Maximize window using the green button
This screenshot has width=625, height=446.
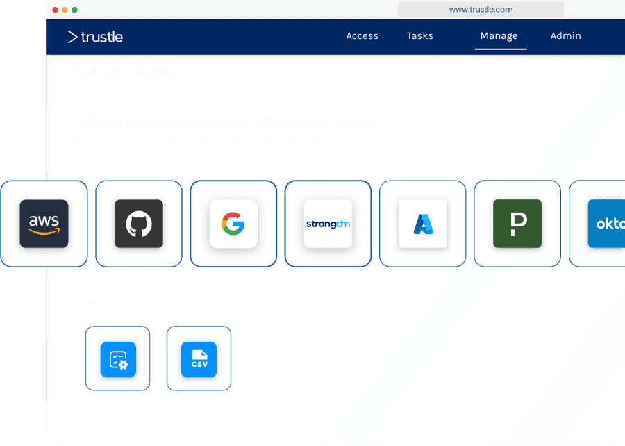coord(74,10)
